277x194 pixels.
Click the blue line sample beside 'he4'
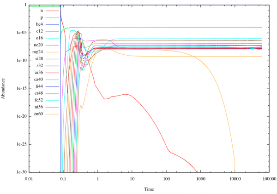click(x=52, y=24)
